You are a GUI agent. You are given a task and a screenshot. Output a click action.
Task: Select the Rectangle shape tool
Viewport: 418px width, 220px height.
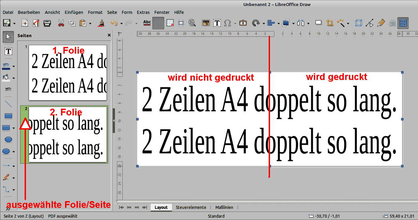[x=8, y=116]
